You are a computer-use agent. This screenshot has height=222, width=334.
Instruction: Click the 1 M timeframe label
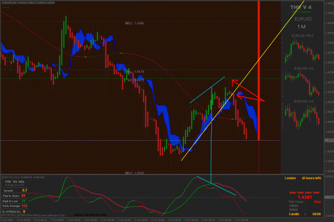click(301, 27)
